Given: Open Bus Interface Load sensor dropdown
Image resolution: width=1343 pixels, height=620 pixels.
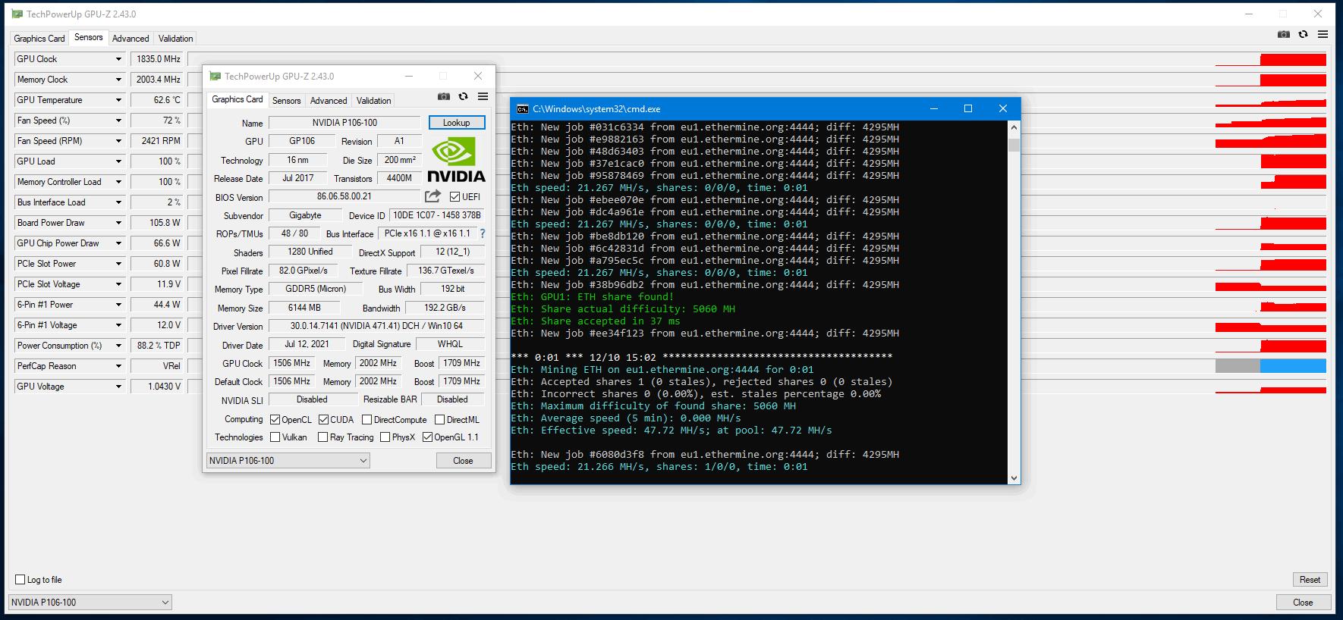Looking at the screenshot, I should [118, 202].
